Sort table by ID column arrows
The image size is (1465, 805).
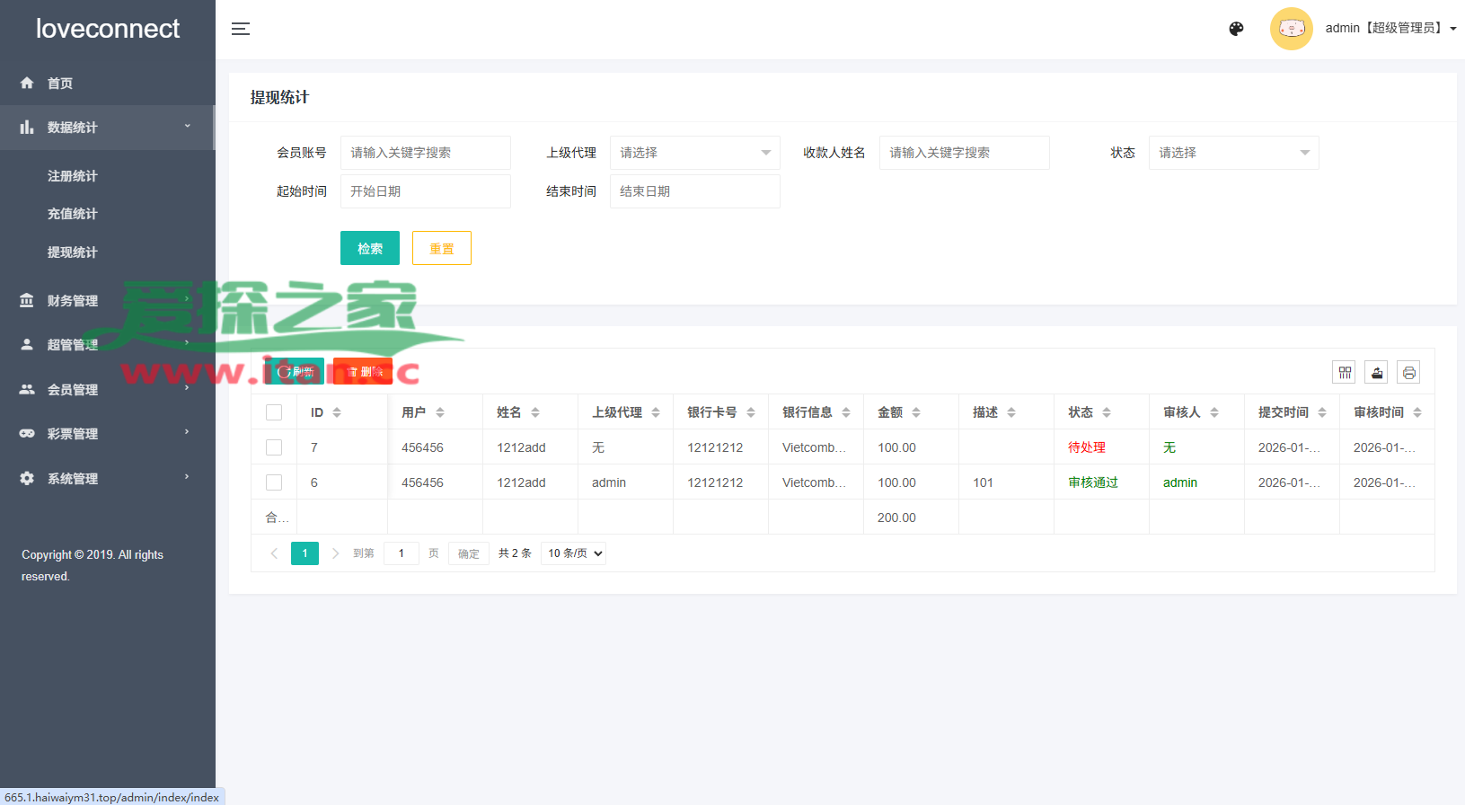click(x=337, y=412)
